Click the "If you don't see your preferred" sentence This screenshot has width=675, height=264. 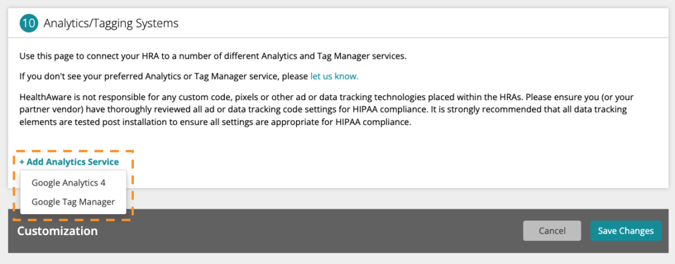[189, 76]
